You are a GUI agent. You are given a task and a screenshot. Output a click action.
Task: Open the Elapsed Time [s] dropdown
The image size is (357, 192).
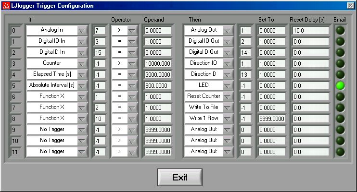point(81,75)
